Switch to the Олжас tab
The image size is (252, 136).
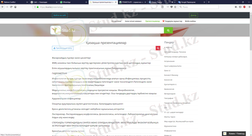[158, 2]
